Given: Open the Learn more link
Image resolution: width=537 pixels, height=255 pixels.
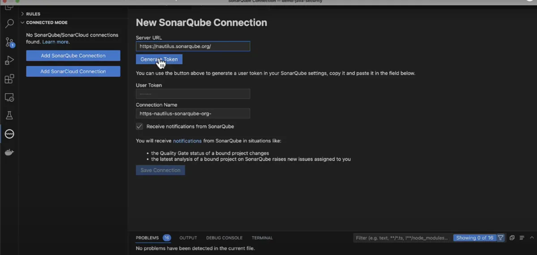Looking at the screenshot, I should point(55,42).
